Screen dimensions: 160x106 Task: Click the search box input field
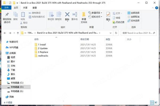[x=137, y=33]
